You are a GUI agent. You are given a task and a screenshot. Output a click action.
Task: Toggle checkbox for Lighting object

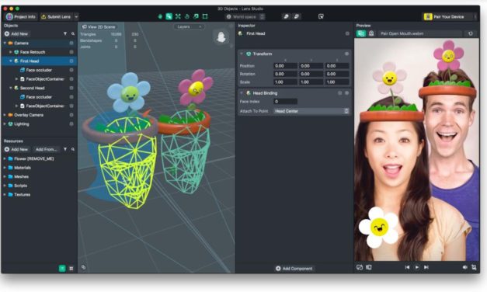pos(71,124)
